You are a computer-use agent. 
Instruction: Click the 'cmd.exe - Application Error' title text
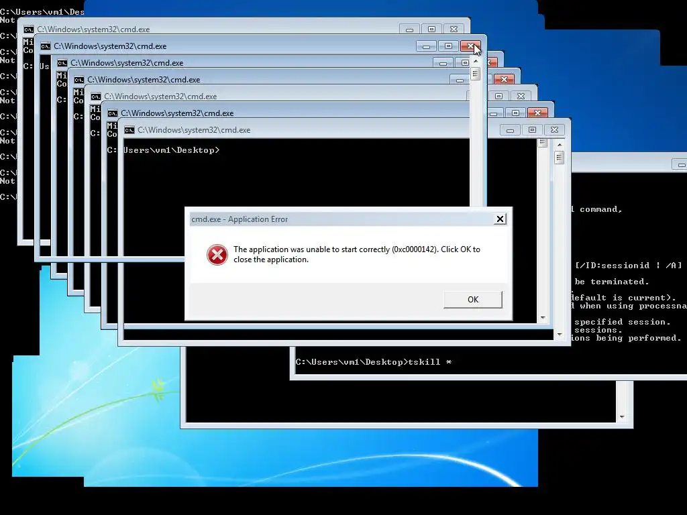240,219
